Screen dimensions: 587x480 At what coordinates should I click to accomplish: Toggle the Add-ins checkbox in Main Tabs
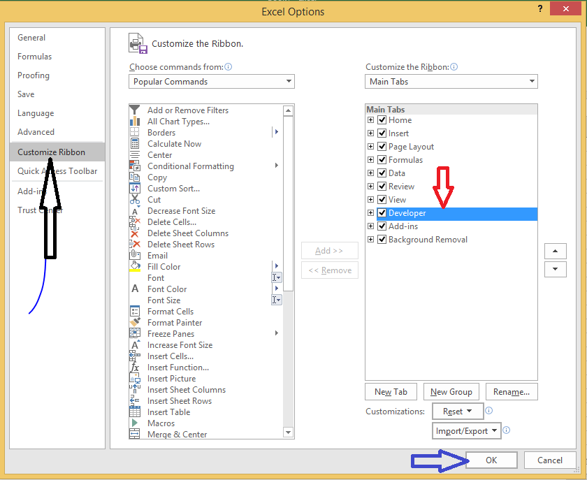pyautogui.click(x=382, y=226)
